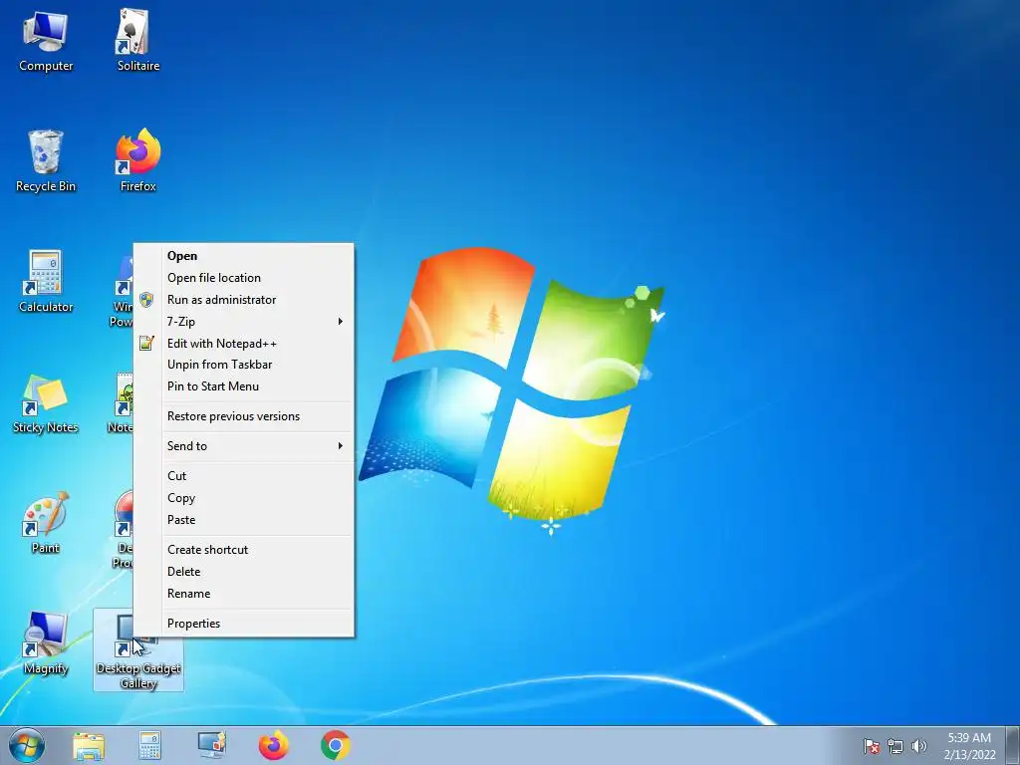Open Properties from the context menu
This screenshot has width=1020, height=765.
click(245, 624)
